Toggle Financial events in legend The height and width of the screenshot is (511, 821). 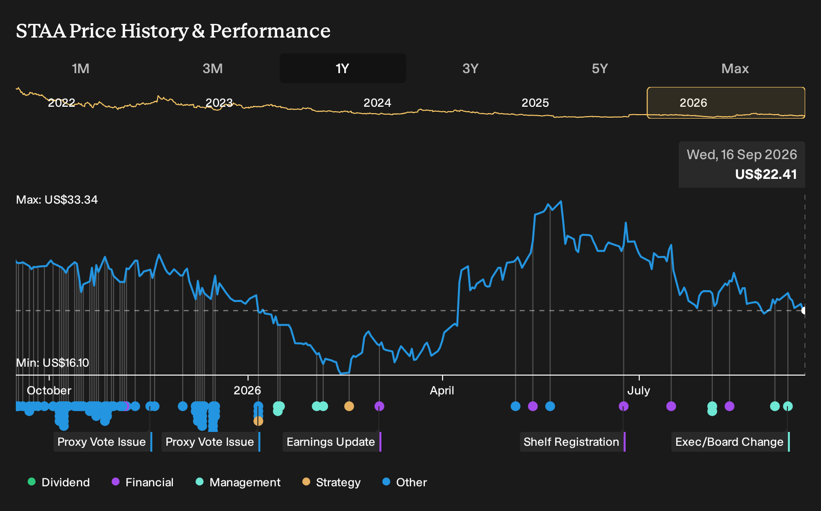pos(143,482)
